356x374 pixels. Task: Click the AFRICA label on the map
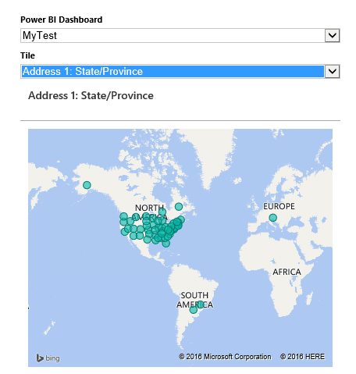[x=287, y=272]
